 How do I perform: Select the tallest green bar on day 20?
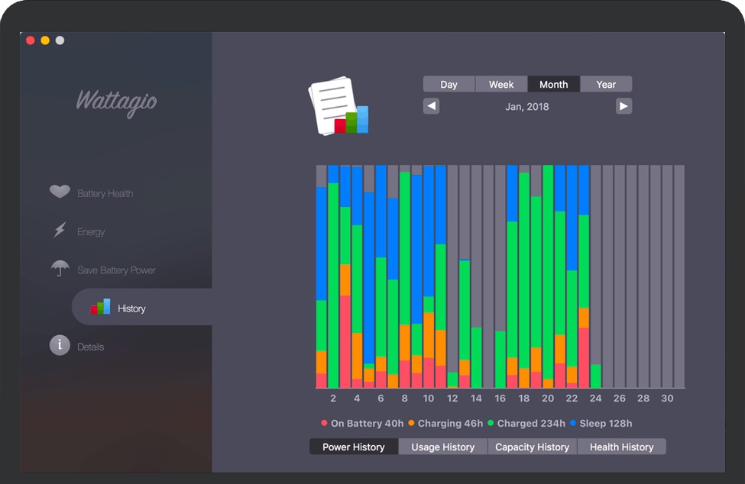coord(548,267)
